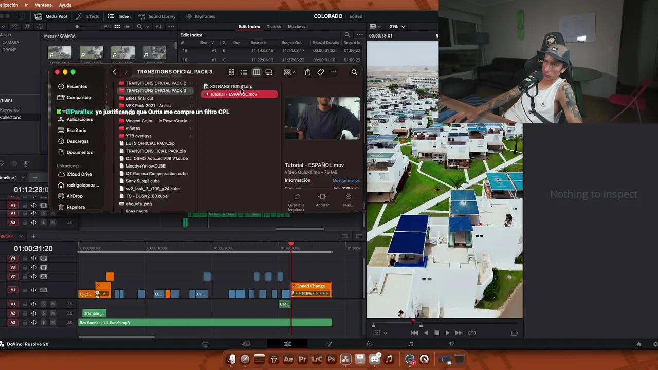The width and height of the screenshot is (658, 370).
Task: Click the Finder tags icon
Action: click(320, 72)
